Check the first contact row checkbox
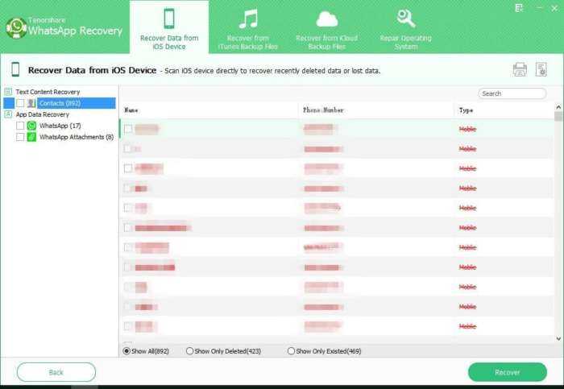This screenshot has height=389, width=564. (128, 129)
